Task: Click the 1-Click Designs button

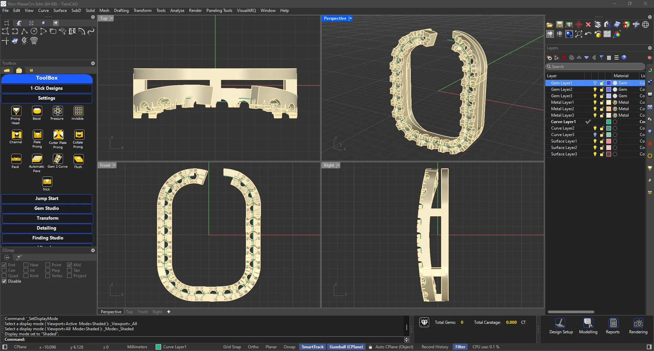Action: point(47,88)
